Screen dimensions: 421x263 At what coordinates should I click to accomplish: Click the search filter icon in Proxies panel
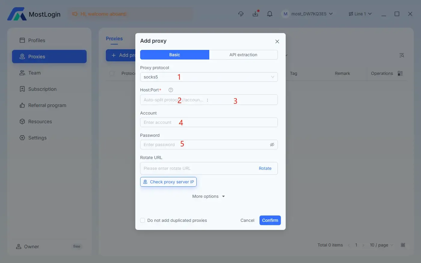coord(401,55)
